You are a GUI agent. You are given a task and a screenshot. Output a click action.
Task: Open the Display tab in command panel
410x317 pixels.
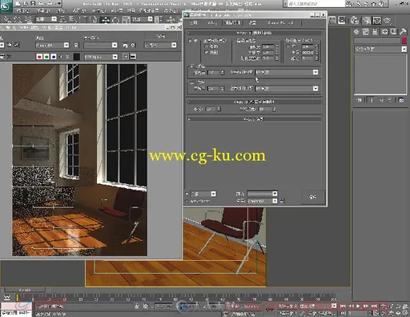(394, 32)
